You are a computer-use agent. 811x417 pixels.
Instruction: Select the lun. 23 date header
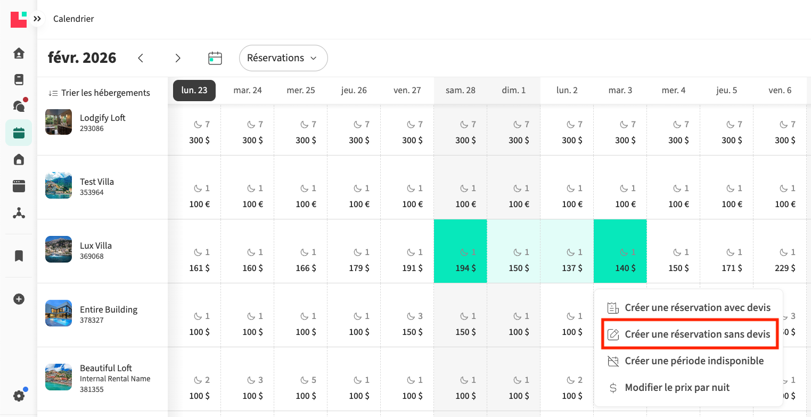[194, 91]
